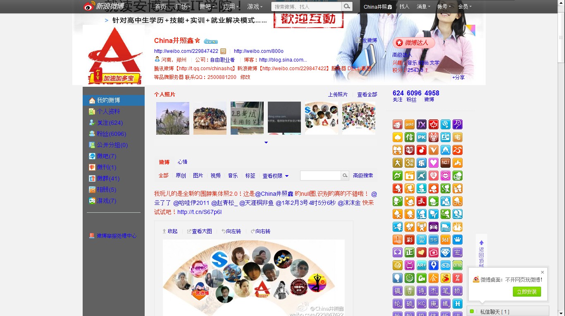Open the 查看权限 dropdown filter
The width and height of the screenshot is (565, 316).
coord(275,176)
